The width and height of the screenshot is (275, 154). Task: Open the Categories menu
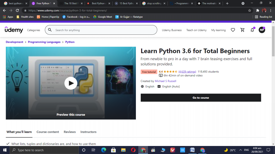(34, 30)
